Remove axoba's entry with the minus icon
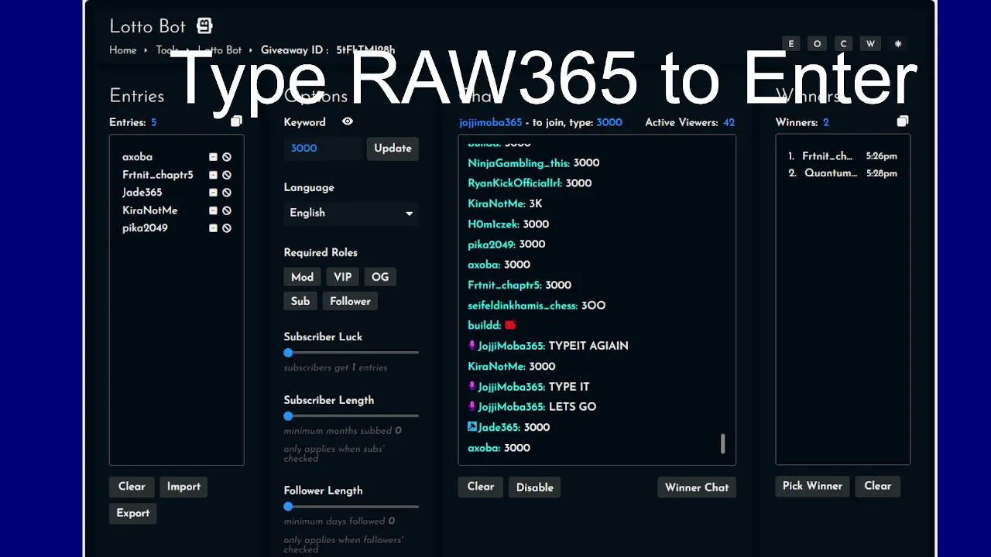The width and height of the screenshot is (991, 557). point(213,157)
